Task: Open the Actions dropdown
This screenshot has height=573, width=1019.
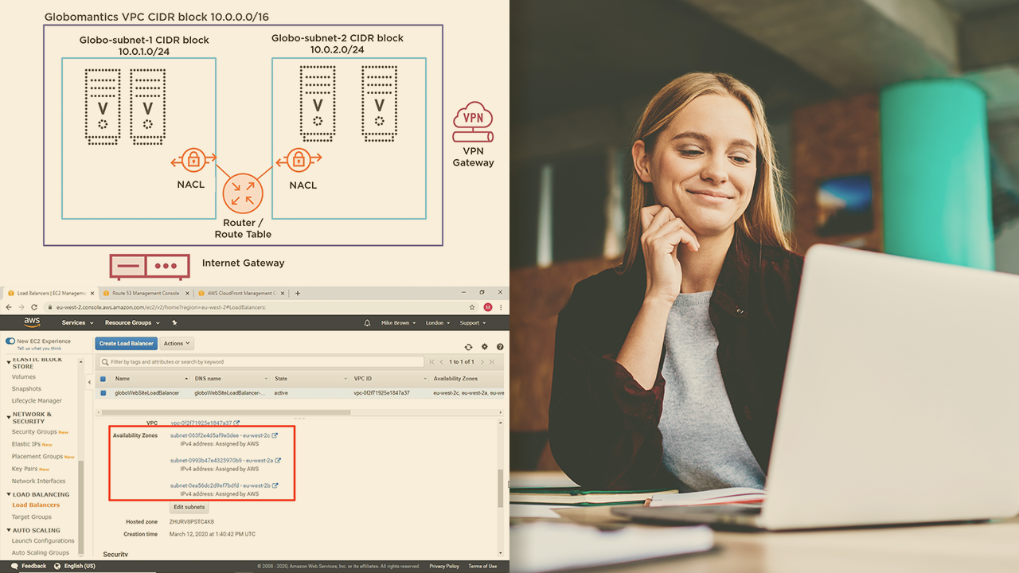Action: pyautogui.click(x=177, y=344)
